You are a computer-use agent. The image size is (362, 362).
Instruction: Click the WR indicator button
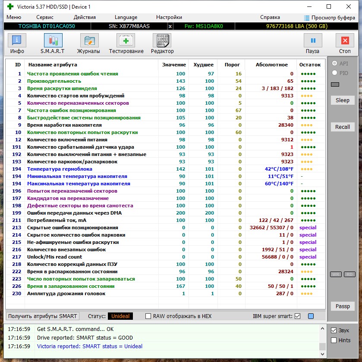tap(336, 274)
